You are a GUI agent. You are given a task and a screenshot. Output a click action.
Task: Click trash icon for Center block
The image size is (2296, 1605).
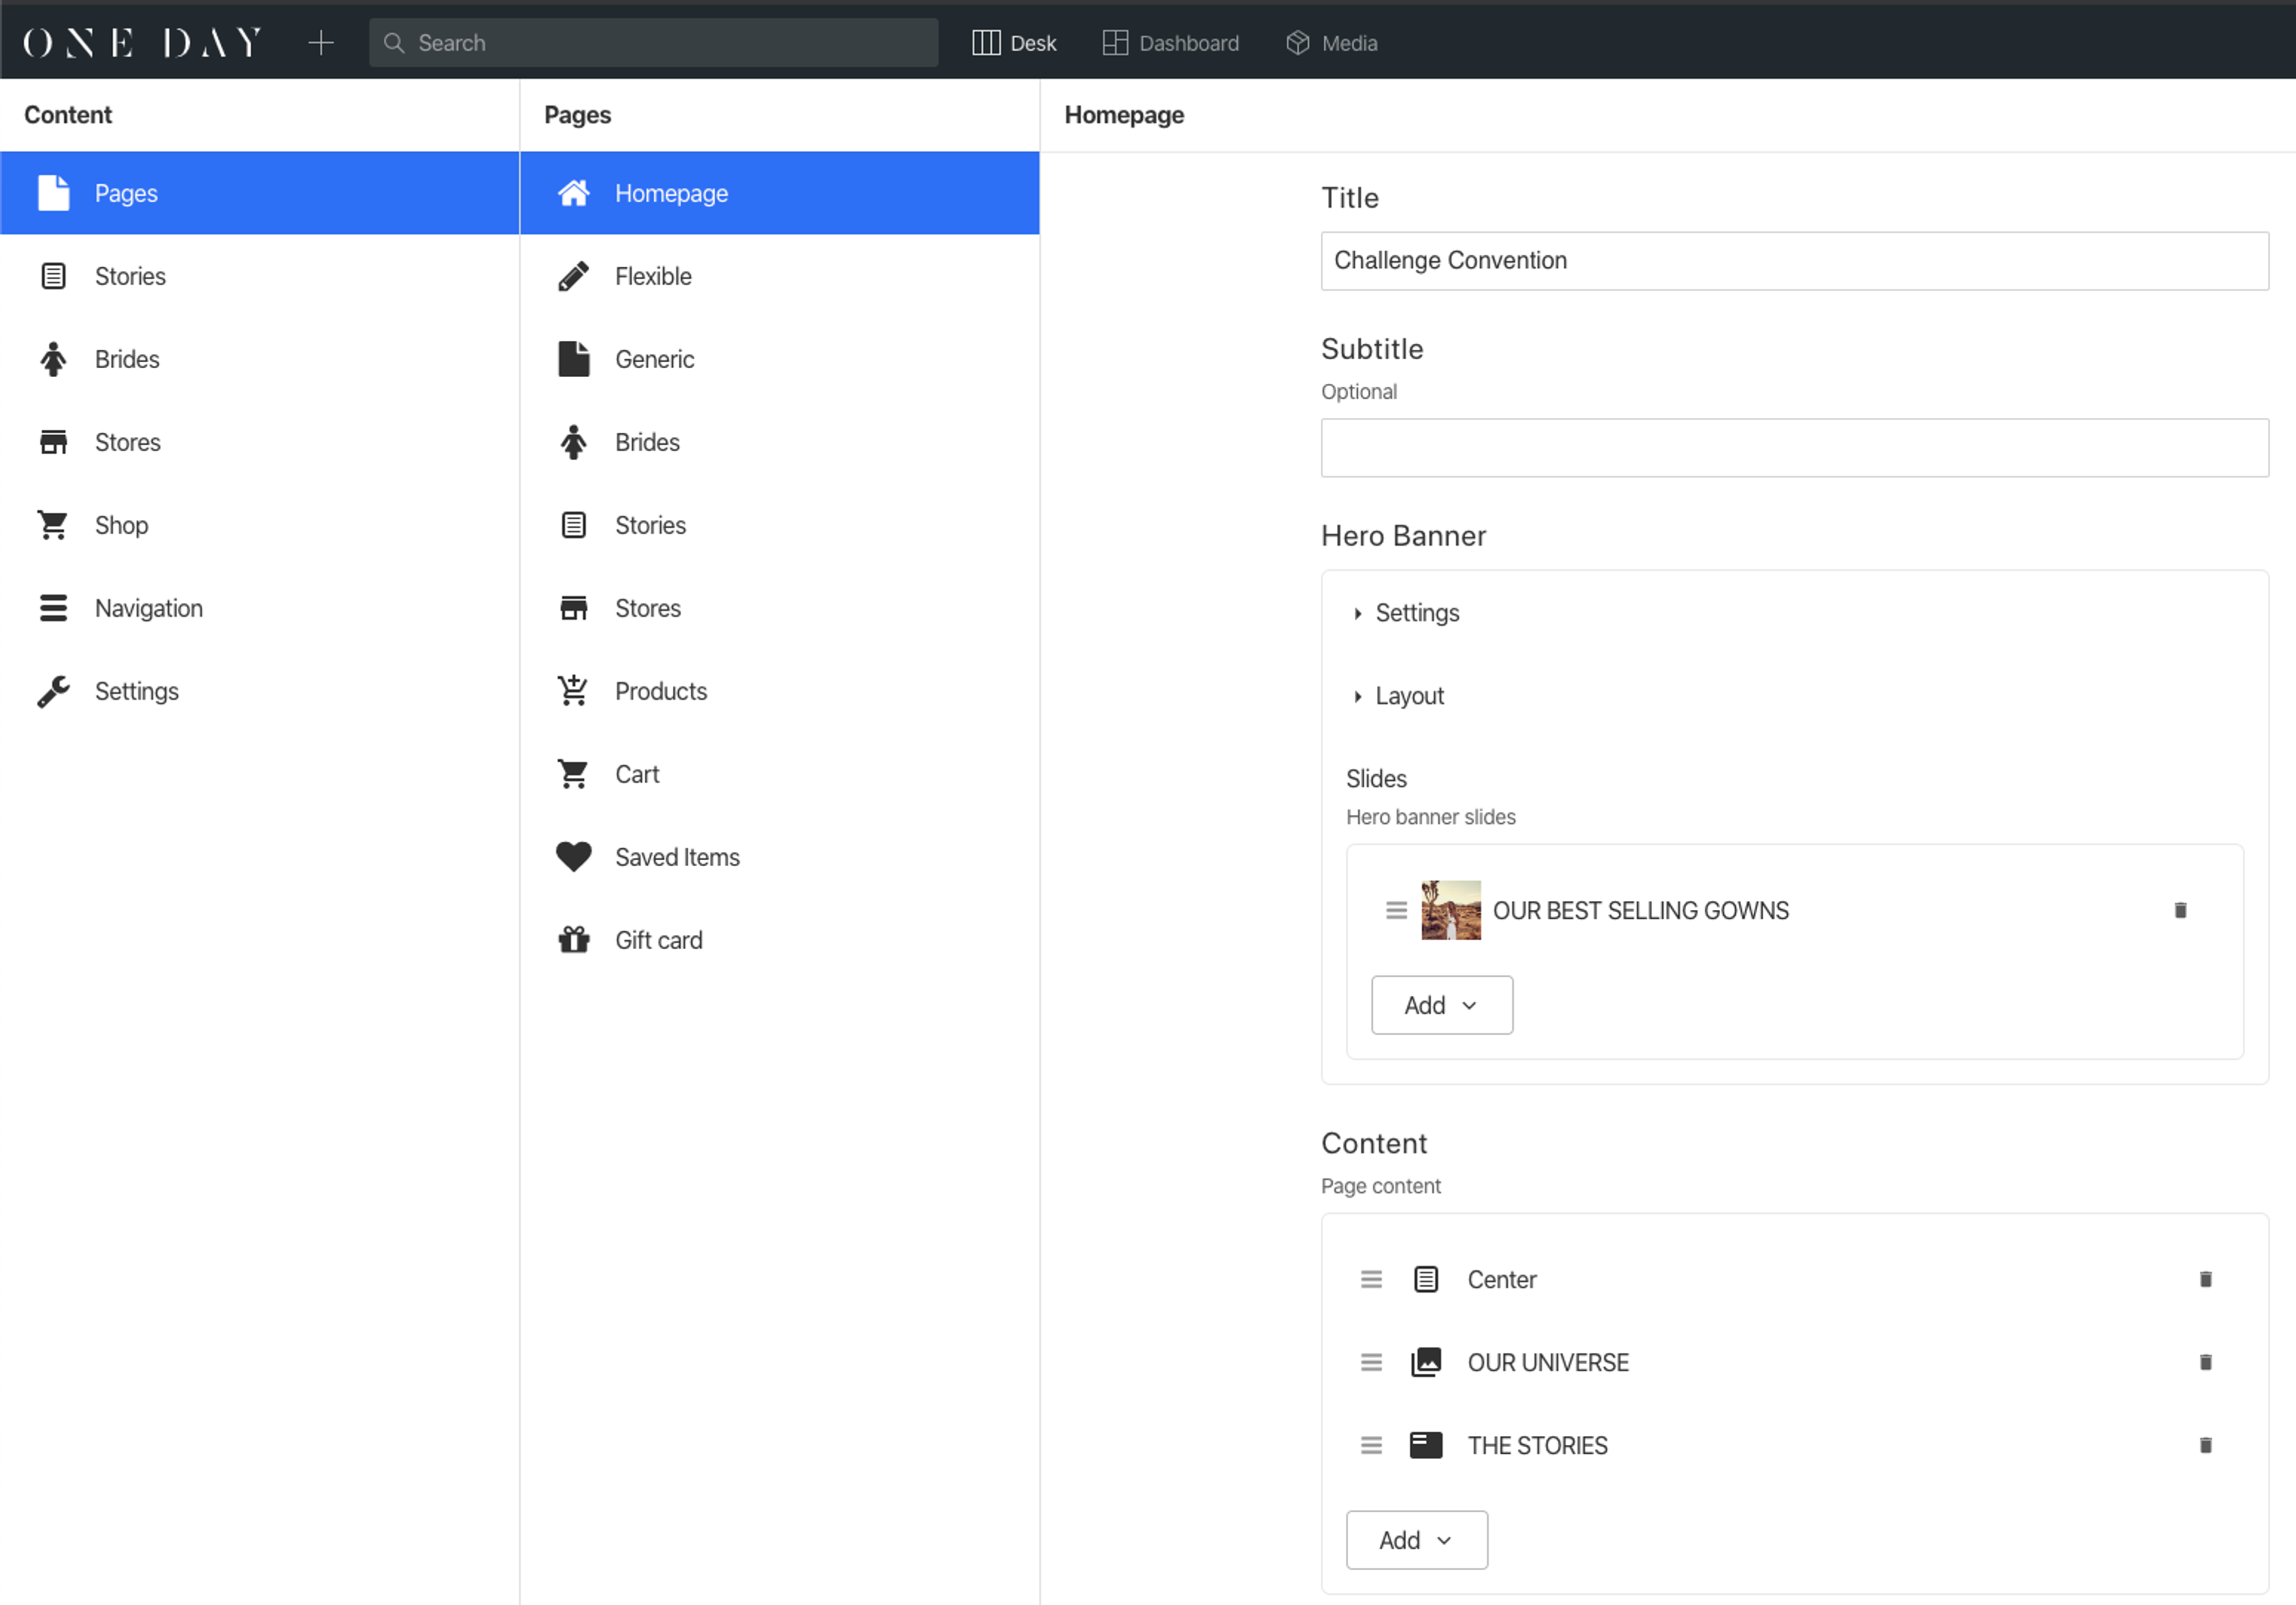click(x=2205, y=1279)
